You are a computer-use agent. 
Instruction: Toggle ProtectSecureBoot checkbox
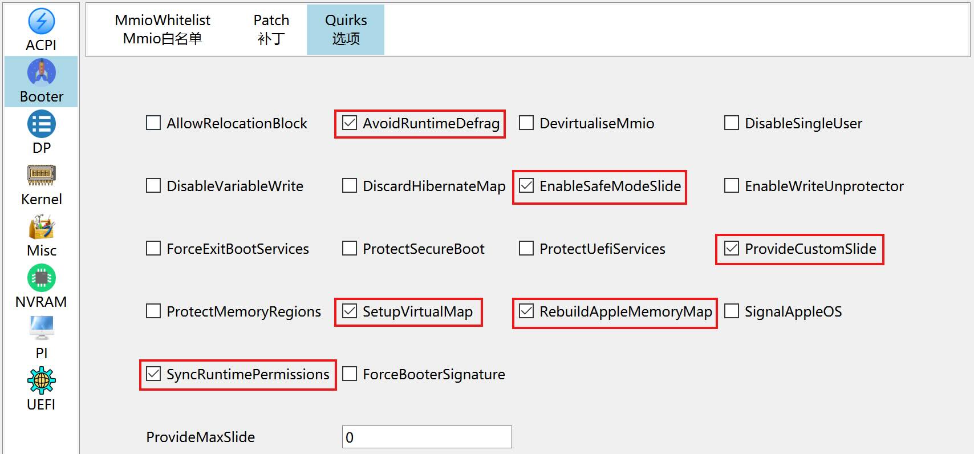pos(350,249)
